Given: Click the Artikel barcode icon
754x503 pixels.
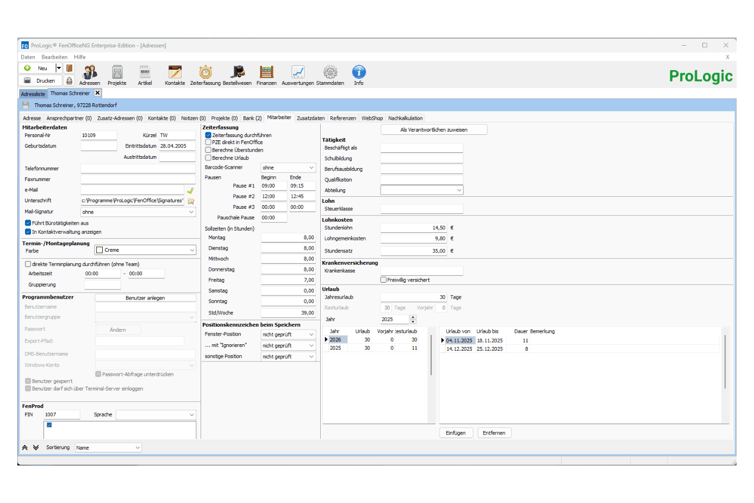Looking at the screenshot, I should coord(145,72).
